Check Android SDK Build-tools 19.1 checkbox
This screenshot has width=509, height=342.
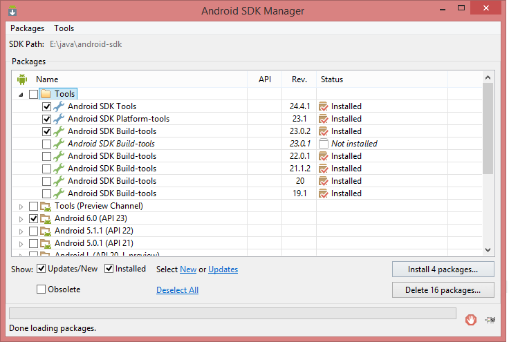pyautogui.click(x=47, y=193)
